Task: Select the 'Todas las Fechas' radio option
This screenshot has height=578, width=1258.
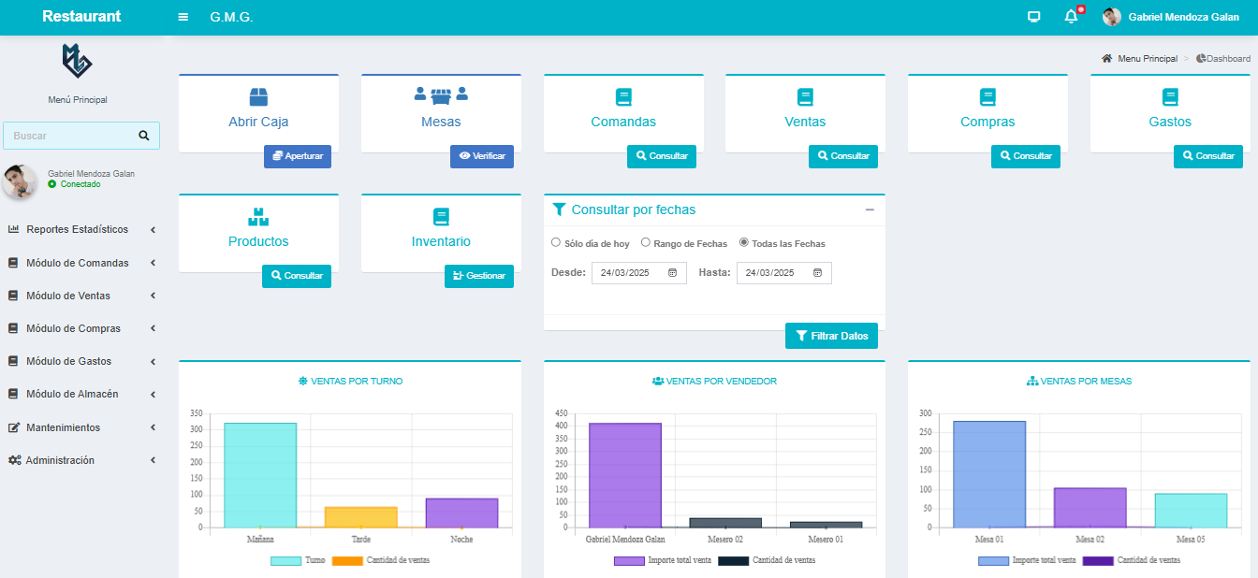Action: 744,242
